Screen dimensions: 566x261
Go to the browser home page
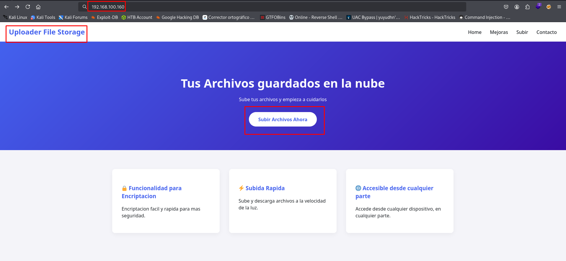[x=38, y=7]
